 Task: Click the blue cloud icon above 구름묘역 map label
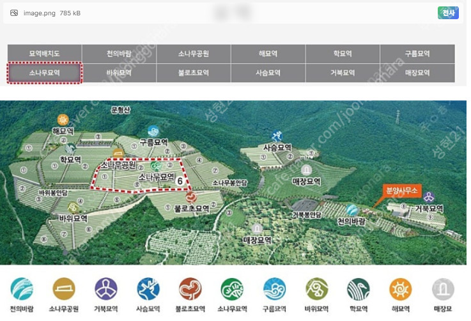[153, 131]
